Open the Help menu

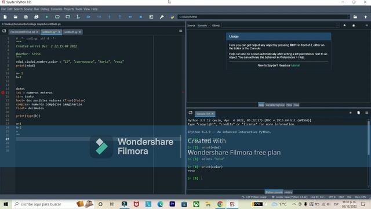[x=94, y=9]
